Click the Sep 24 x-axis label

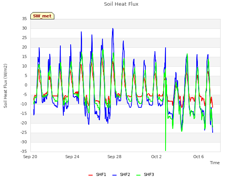[72, 157]
